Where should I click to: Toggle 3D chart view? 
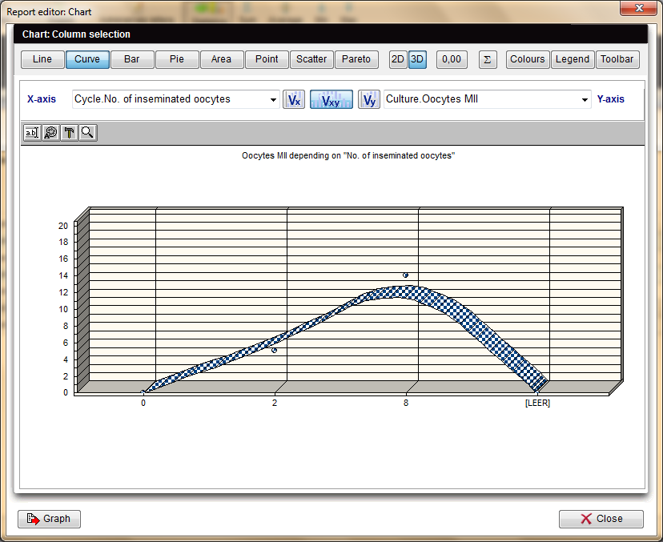click(x=417, y=59)
